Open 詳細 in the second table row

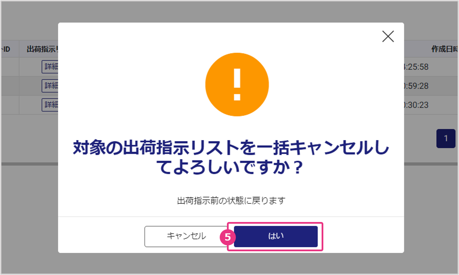coord(50,86)
